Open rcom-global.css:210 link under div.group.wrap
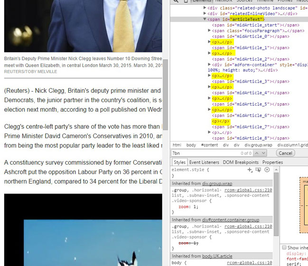Viewport: 308px width, 266px height. (248, 190)
